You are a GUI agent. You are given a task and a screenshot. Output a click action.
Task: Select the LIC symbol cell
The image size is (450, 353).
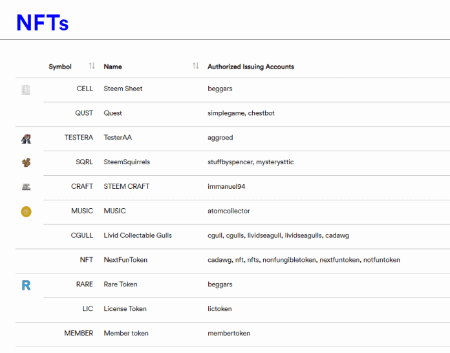point(87,308)
